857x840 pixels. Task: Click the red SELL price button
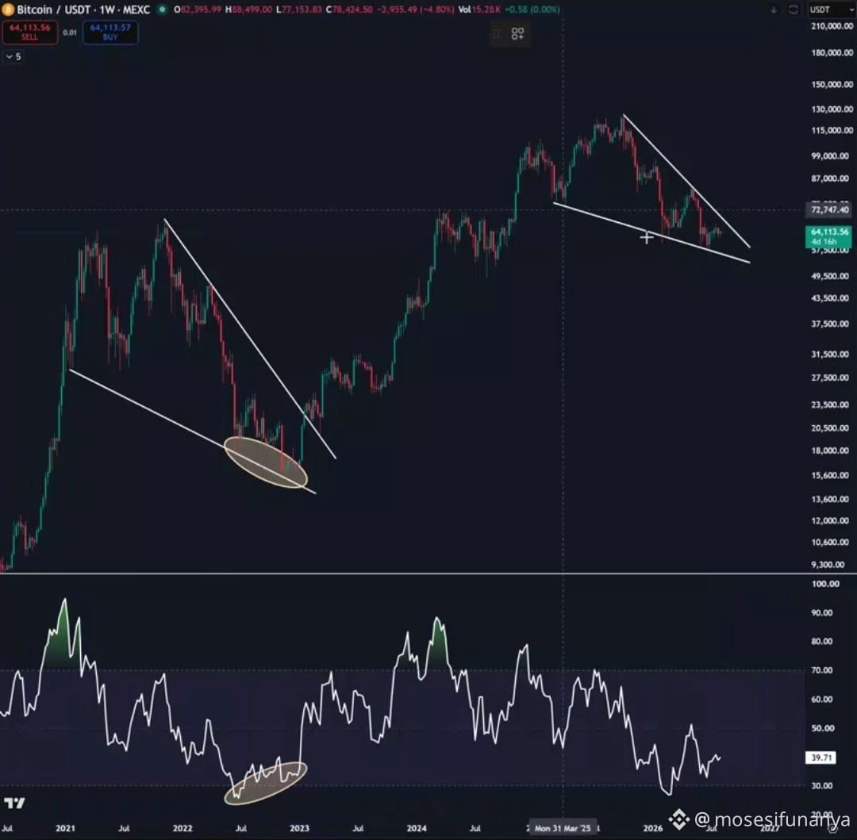tap(30, 33)
